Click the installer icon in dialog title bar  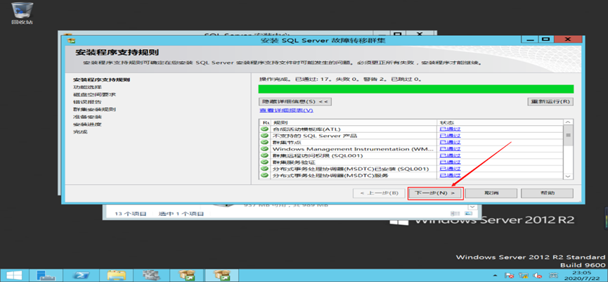[71, 40]
